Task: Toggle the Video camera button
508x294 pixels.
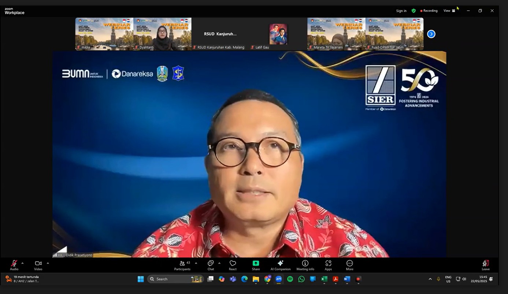Action: click(38, 265)
